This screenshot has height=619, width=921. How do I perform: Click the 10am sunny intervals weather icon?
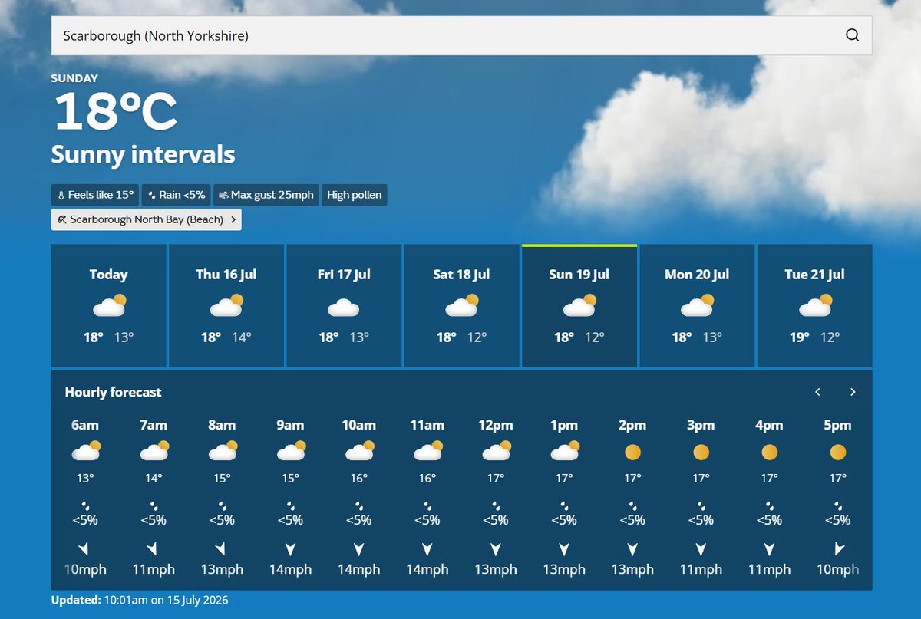click(359, 451)
